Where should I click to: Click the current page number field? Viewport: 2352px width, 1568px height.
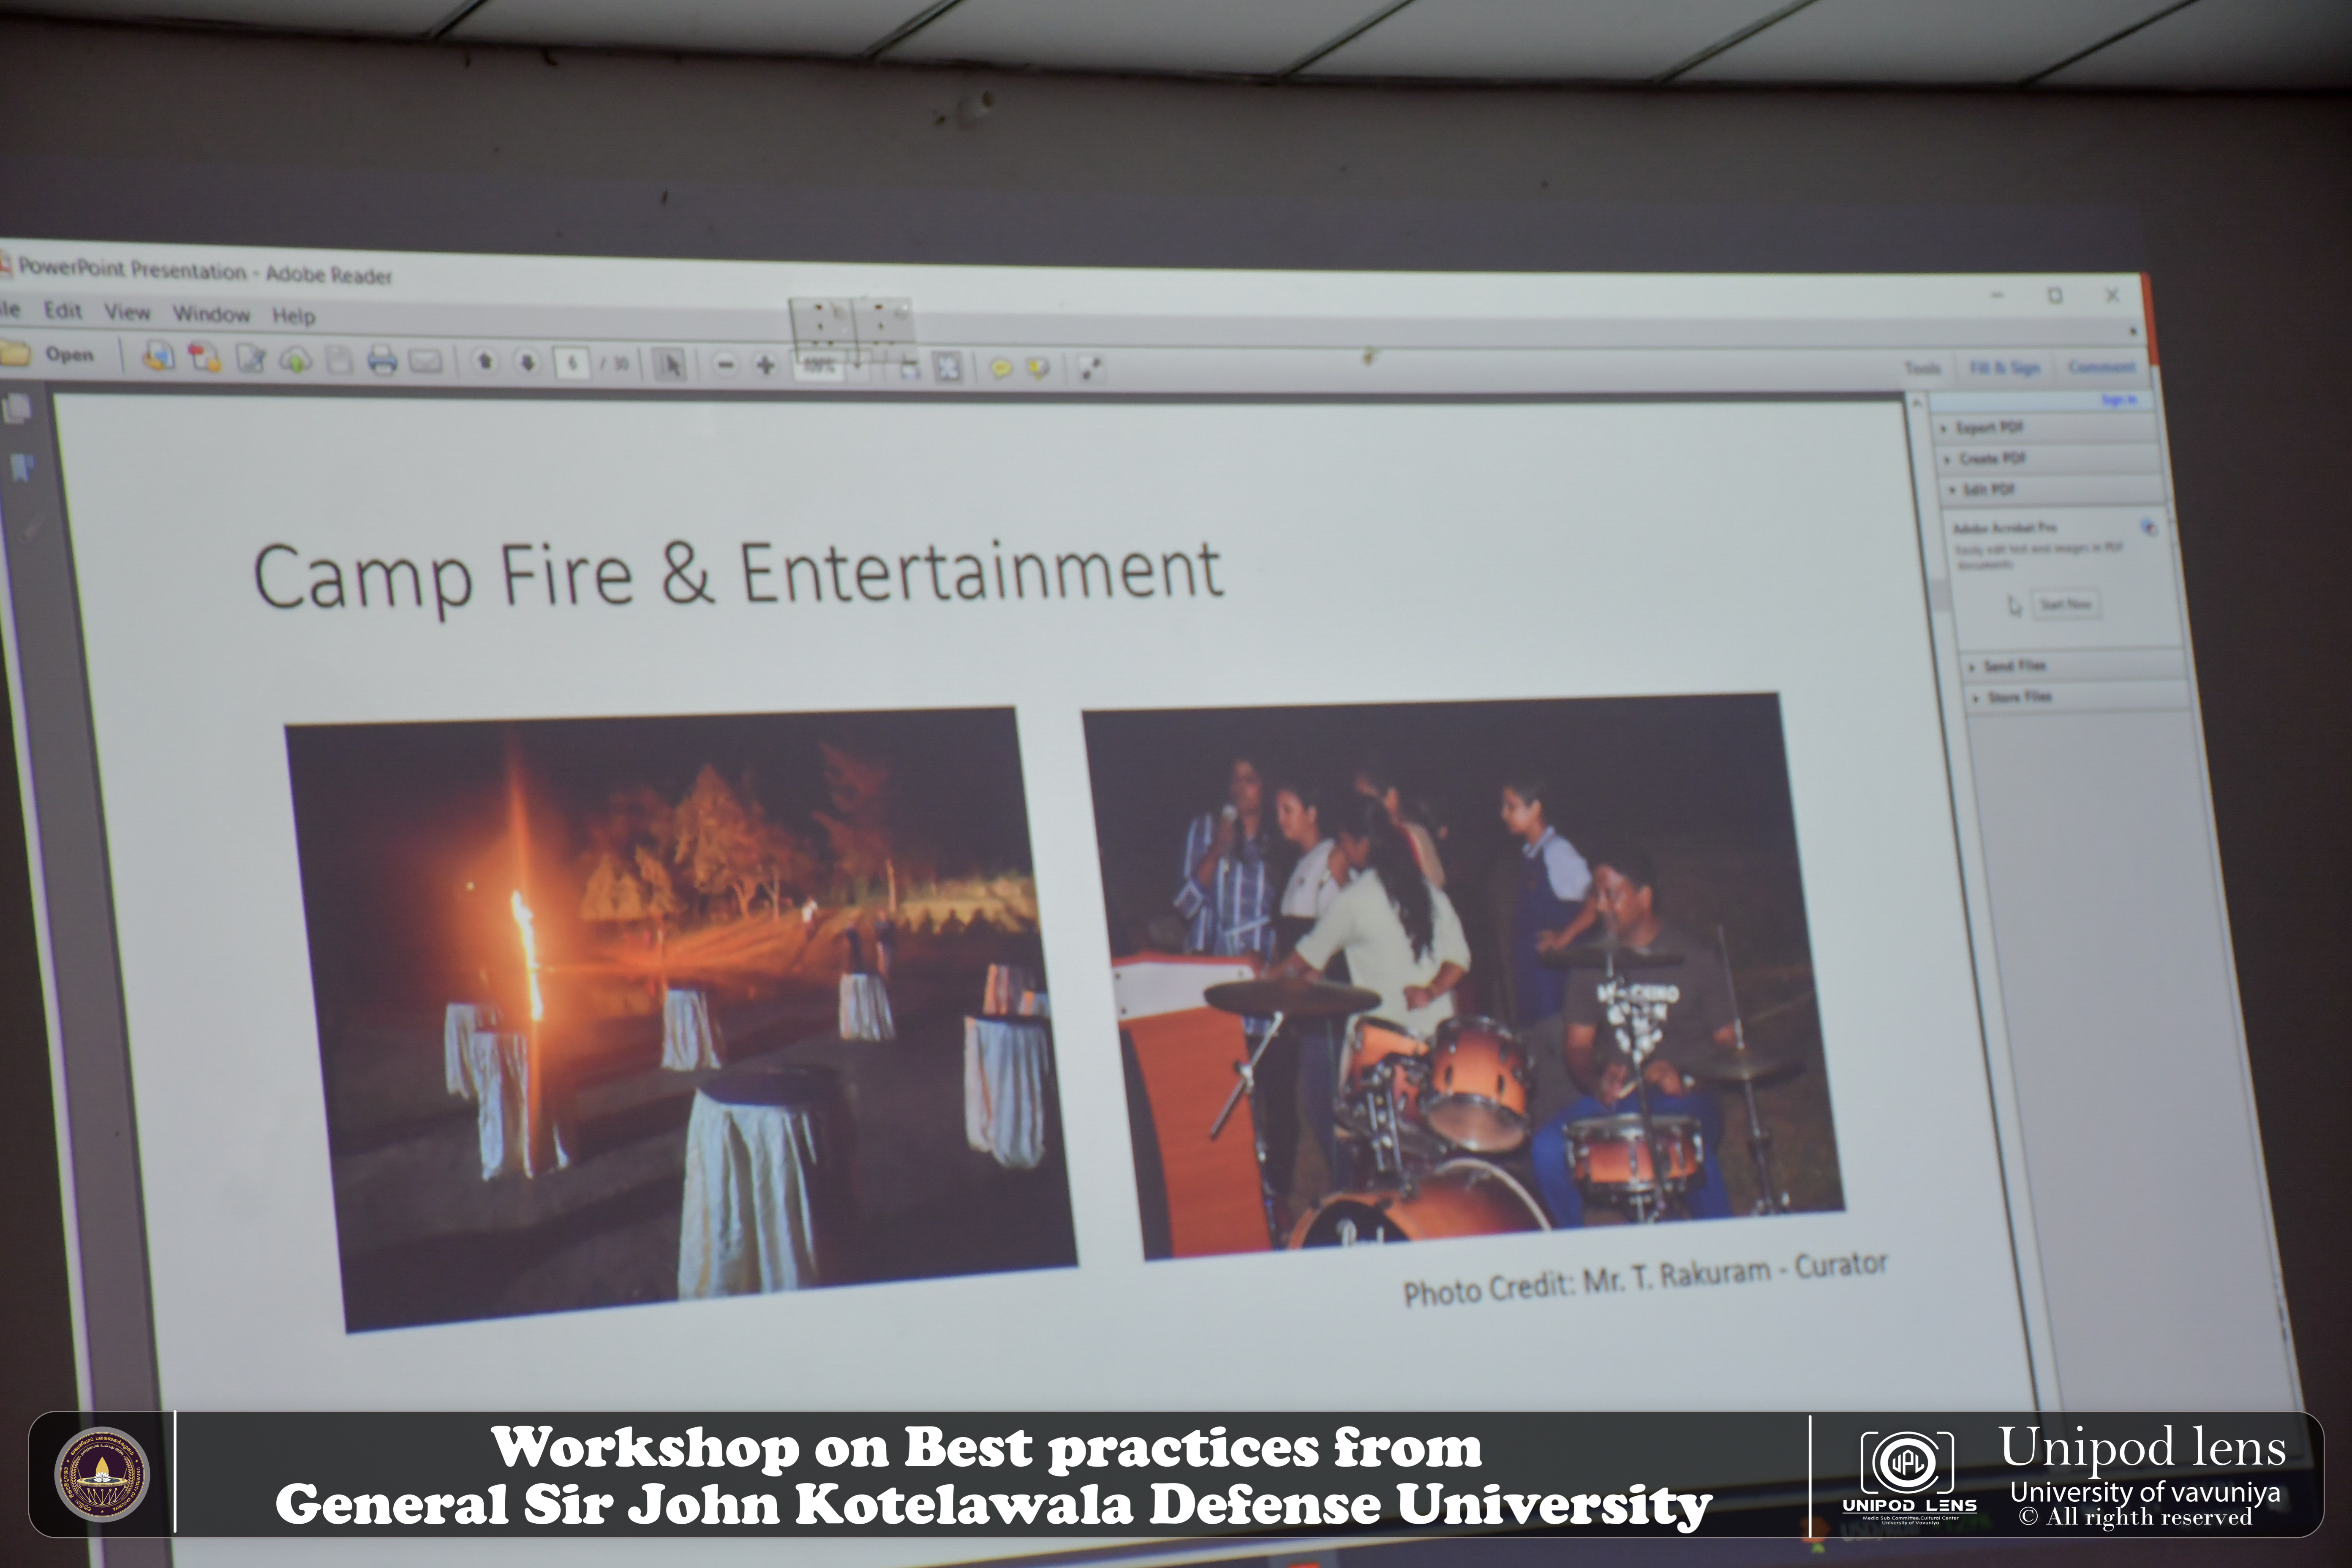(572, 363)
